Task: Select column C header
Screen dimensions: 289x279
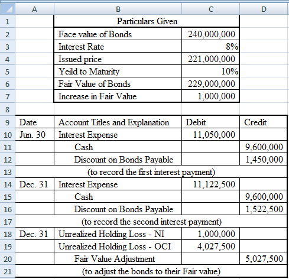Action: tap(210, 9)
